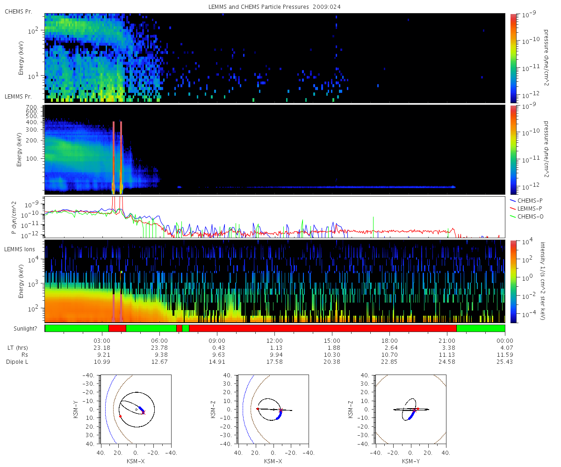Click the long red segment of Sunlight bar
This screenshot has height=467, width=561.
323,328
